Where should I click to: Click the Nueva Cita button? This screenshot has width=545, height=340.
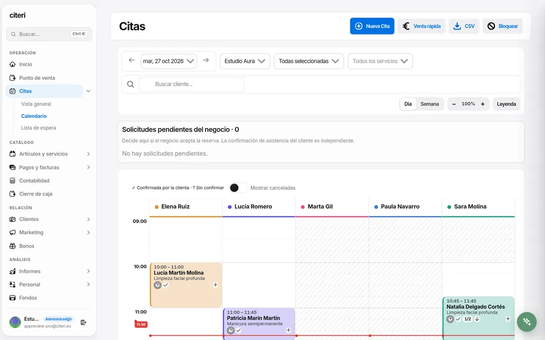(372, 26)
